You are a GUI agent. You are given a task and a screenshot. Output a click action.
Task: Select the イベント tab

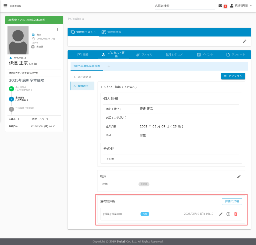[x=205, y=54]
